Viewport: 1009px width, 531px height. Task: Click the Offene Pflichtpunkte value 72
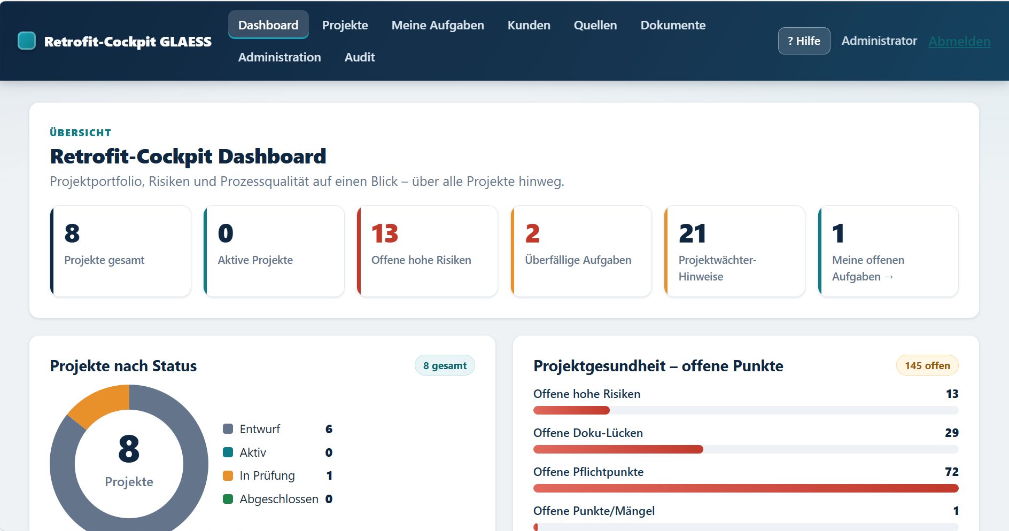951,472
